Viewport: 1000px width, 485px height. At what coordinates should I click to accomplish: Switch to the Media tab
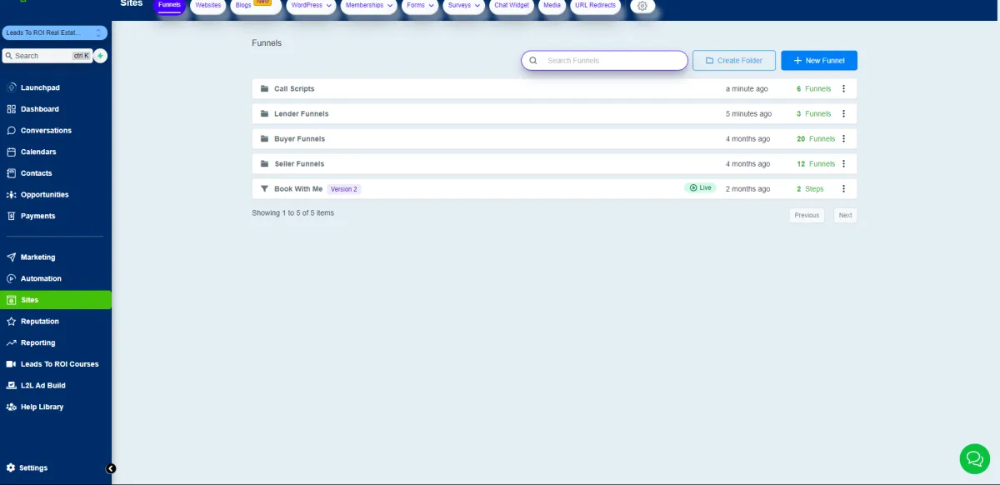pyautogui.click(x=552, y=5)
